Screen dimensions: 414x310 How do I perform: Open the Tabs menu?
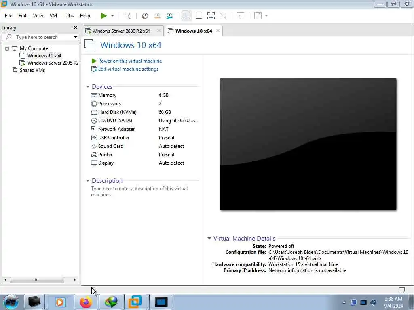pos(69,16)
